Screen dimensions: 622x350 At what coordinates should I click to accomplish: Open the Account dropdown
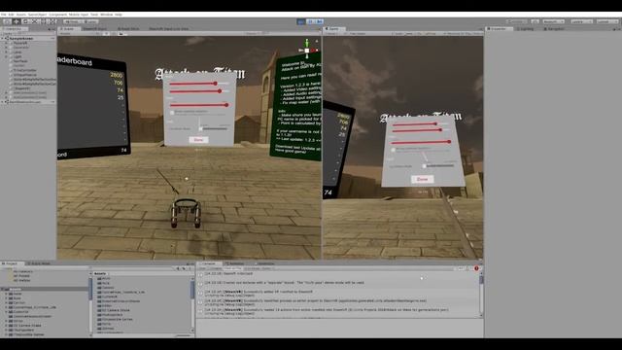[x=553, y=21]
